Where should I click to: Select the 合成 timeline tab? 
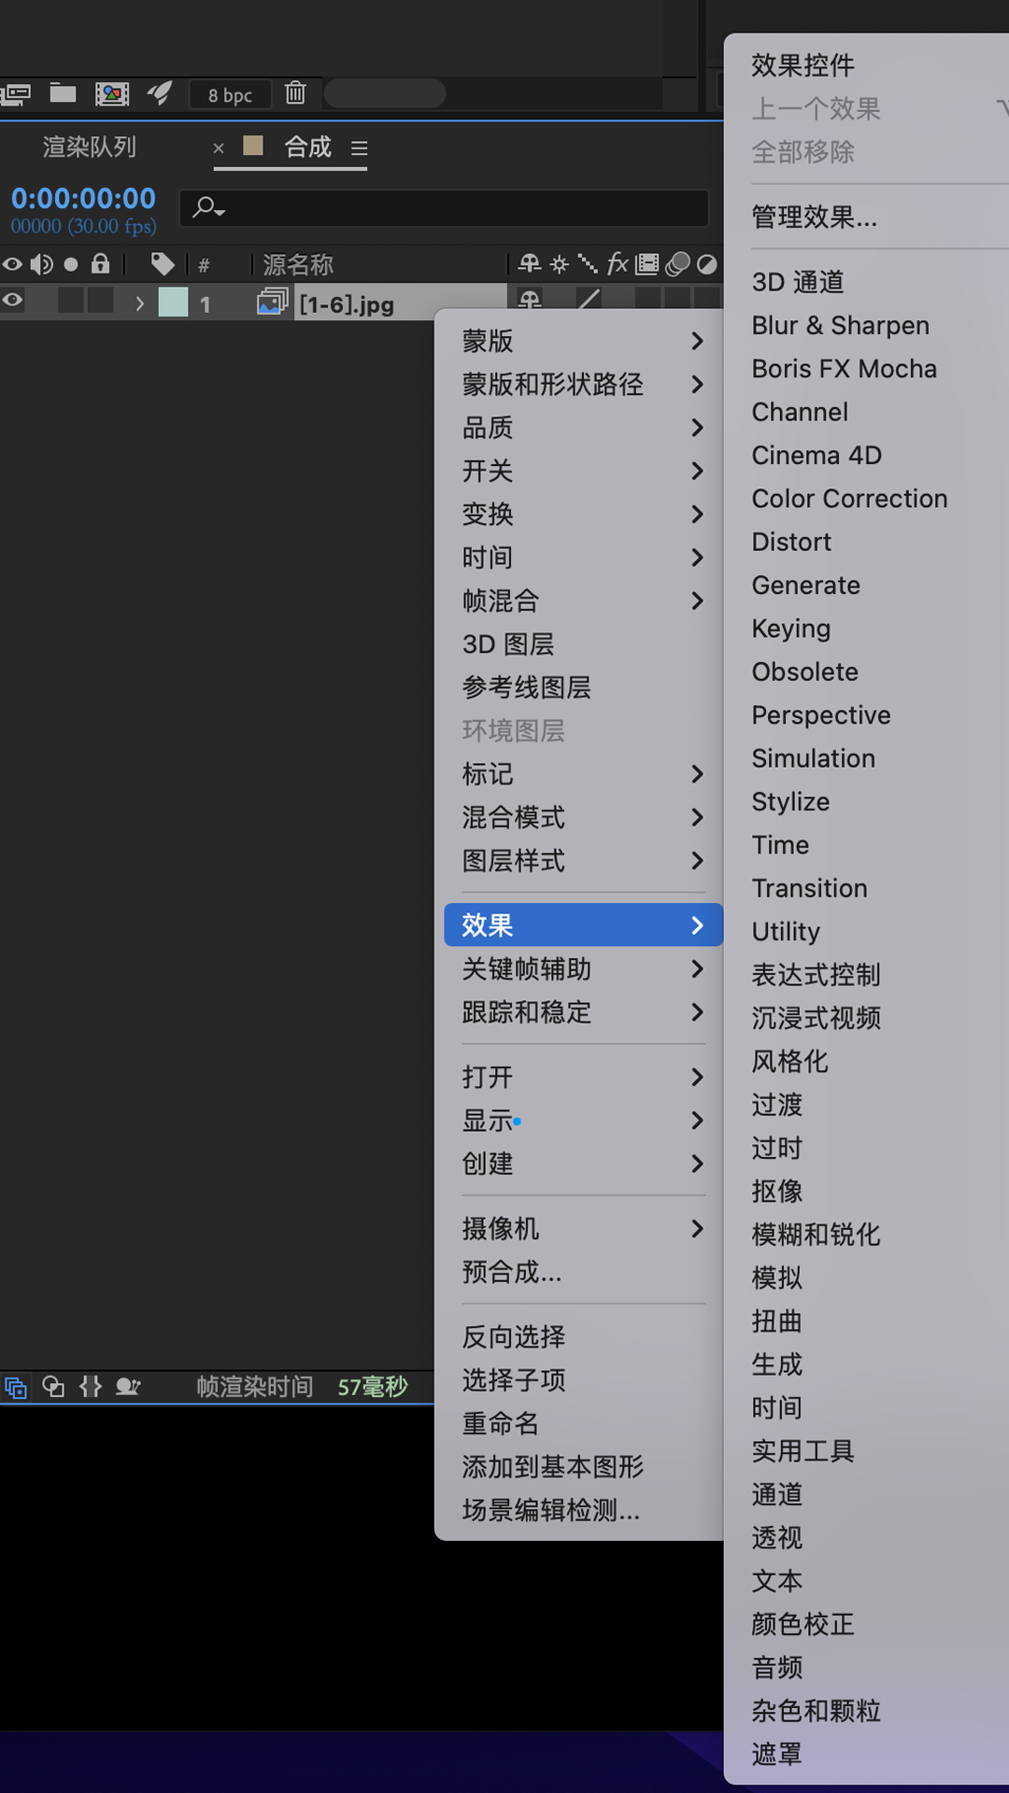click(308, 147)
